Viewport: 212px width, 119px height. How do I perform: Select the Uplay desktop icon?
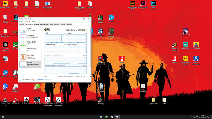pos(5,87)
